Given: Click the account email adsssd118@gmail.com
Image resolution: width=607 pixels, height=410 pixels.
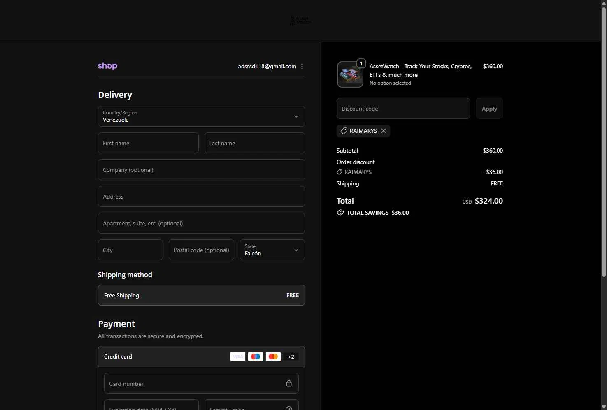Looking at the screenshot, I should [x=267, y=66].
